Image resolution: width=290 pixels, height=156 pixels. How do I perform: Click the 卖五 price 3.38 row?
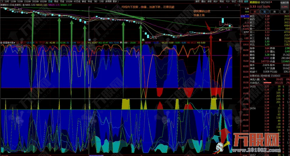[270, 16]
